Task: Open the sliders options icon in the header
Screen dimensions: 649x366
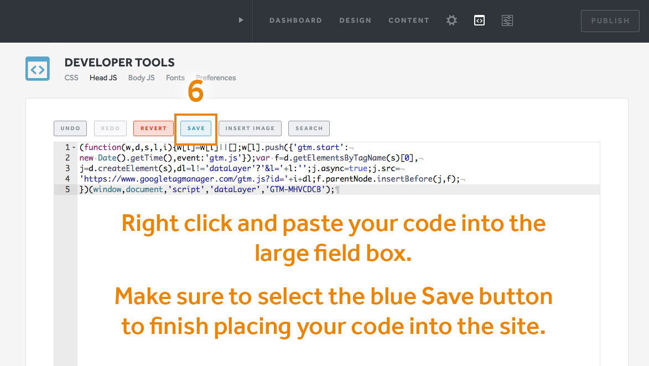Action: pyautogui.click(x=507, y=20)
